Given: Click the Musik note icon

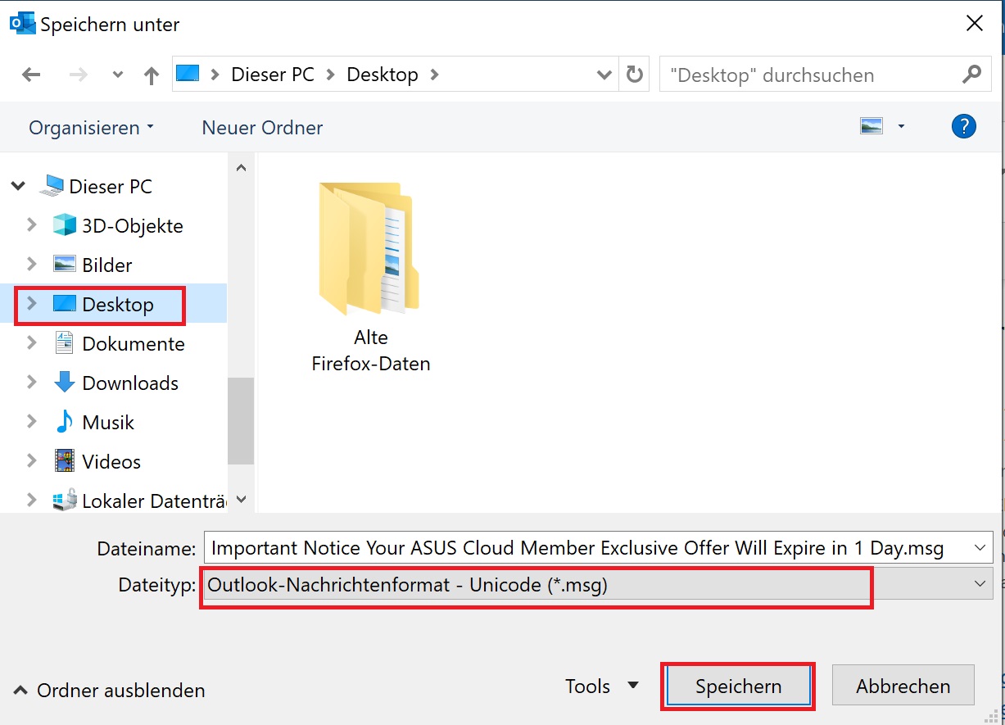Looking at the screenshot, I should tap(64, 422).
